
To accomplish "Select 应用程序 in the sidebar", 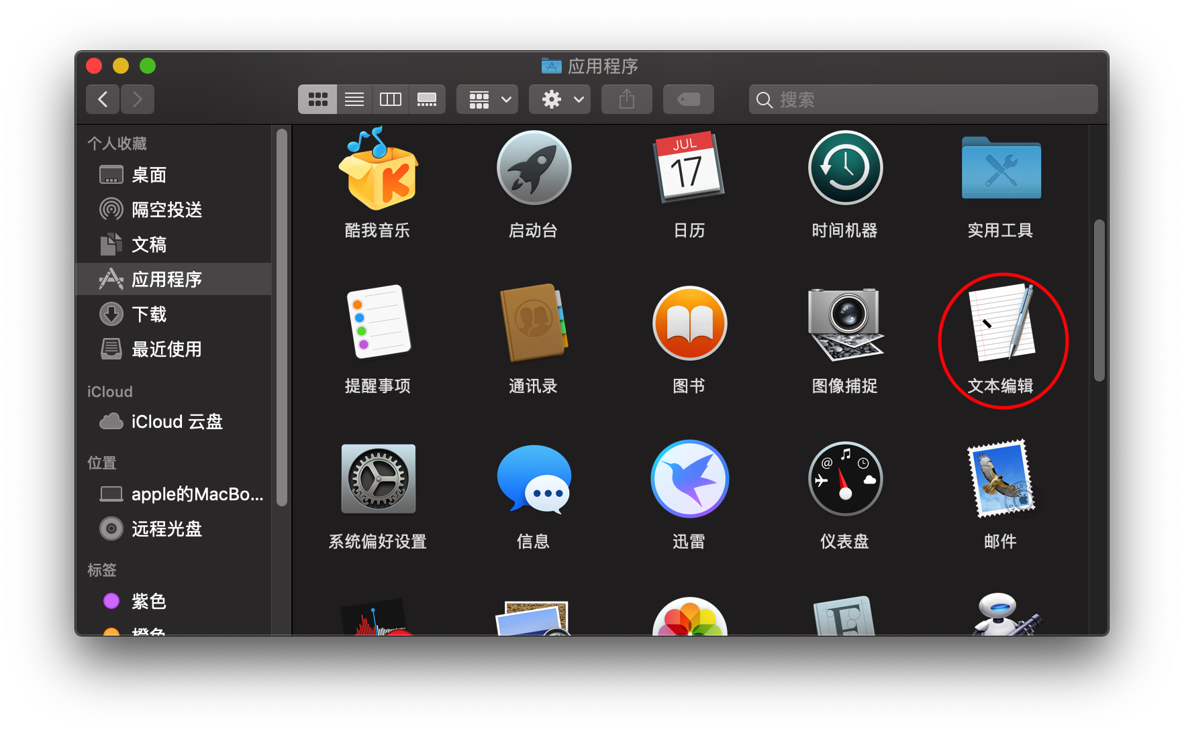I will coord(175,279).
